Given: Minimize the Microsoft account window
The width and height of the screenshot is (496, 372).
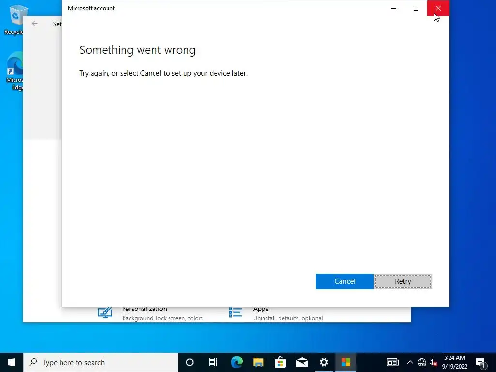Looking at the screenshot, I should (x=394, y=8).
